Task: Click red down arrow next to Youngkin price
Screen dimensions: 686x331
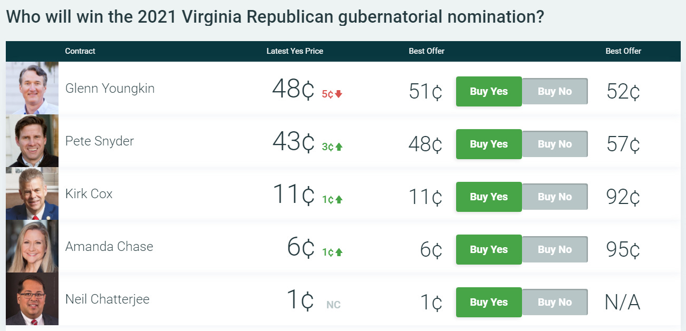Action: [x=339, y=94]
